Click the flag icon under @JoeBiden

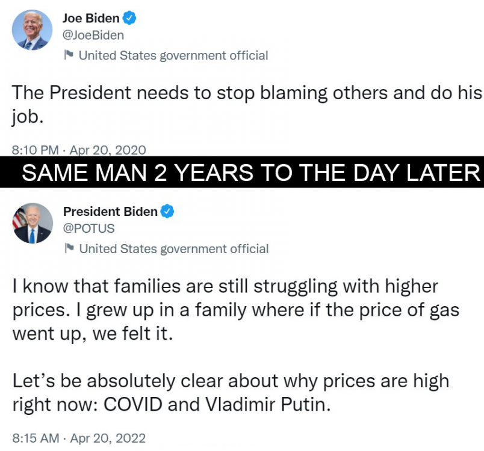[x=69, y=55]
